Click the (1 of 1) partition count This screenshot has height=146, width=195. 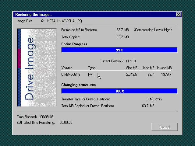131,61
